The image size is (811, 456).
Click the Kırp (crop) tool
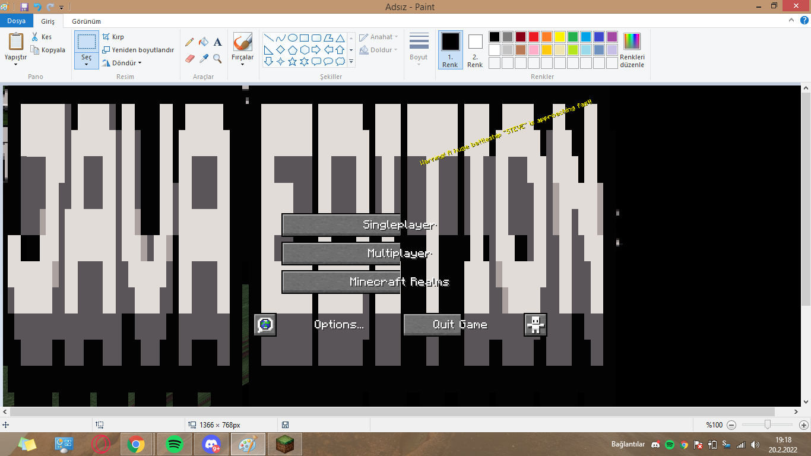pos(113,37)
